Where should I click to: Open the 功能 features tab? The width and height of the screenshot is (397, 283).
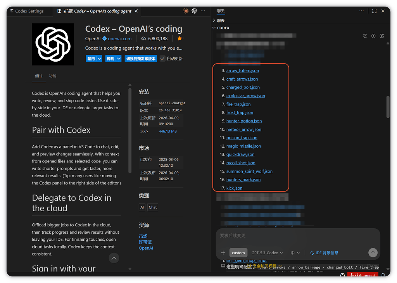[x=53, y=76]
